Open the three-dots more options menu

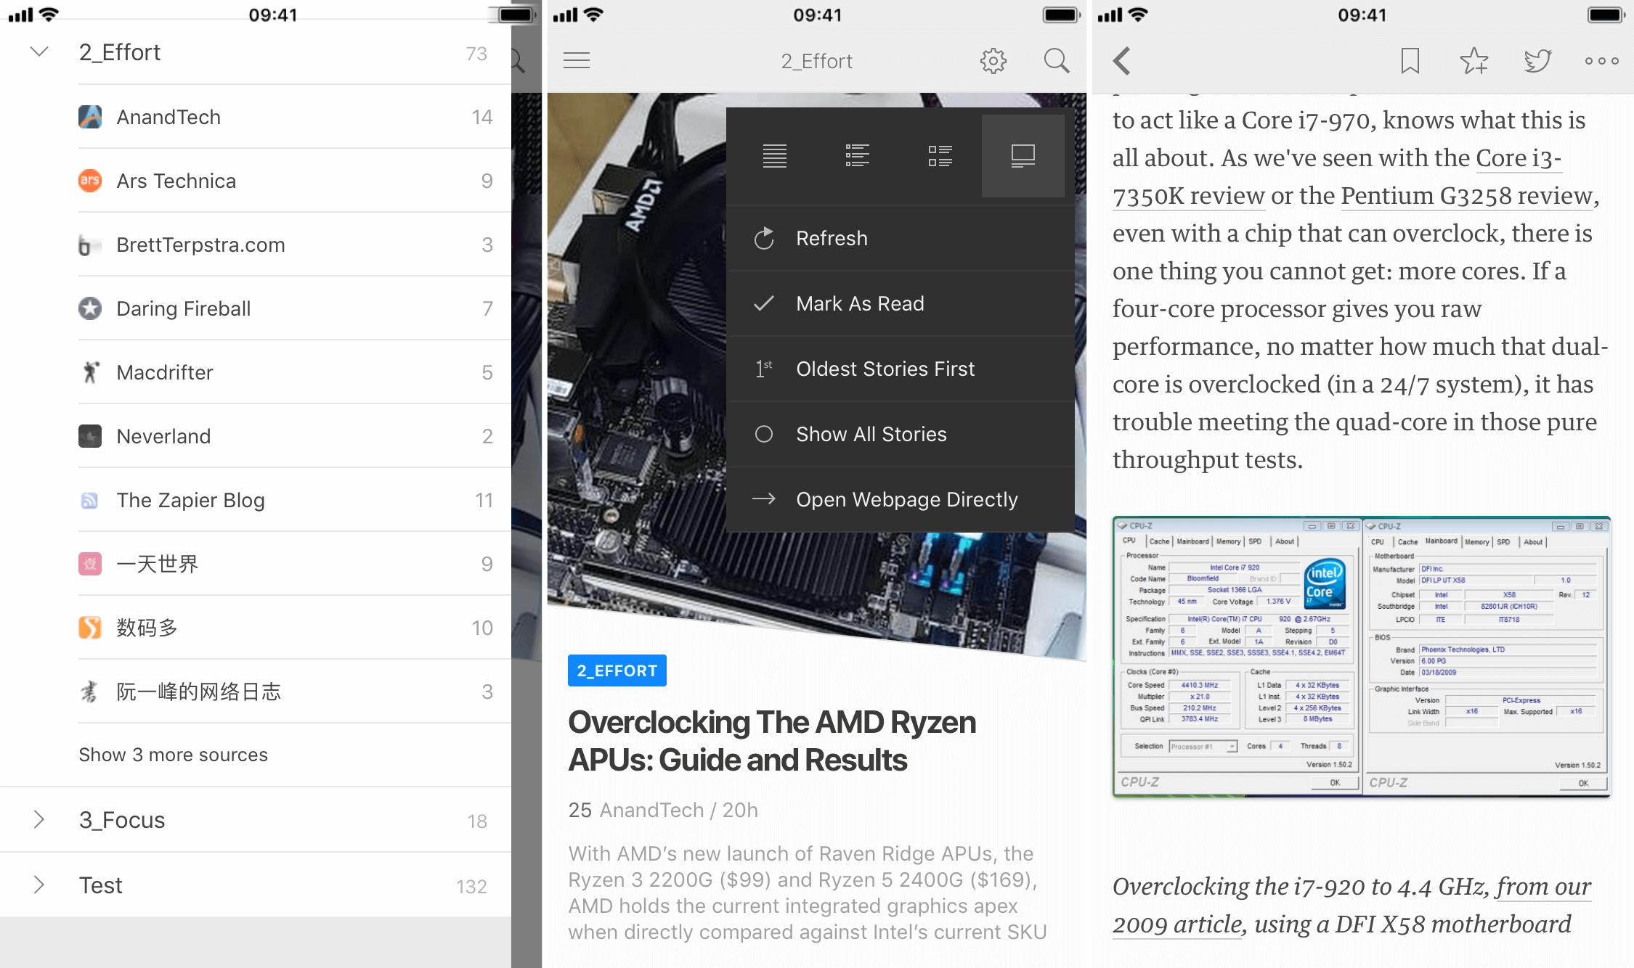(x=1601, y=61)
